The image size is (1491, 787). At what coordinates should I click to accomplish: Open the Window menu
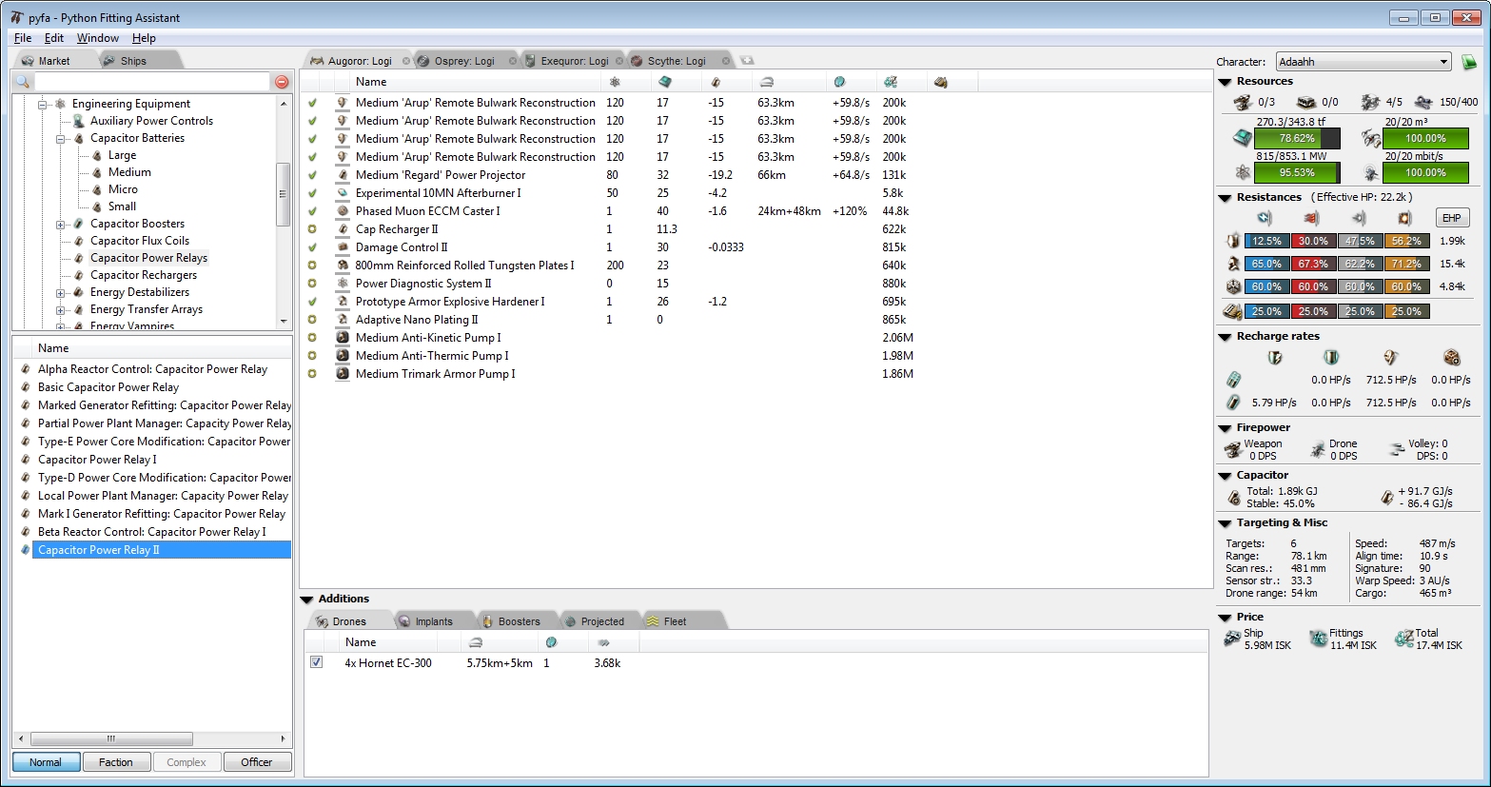pos(98,38)
